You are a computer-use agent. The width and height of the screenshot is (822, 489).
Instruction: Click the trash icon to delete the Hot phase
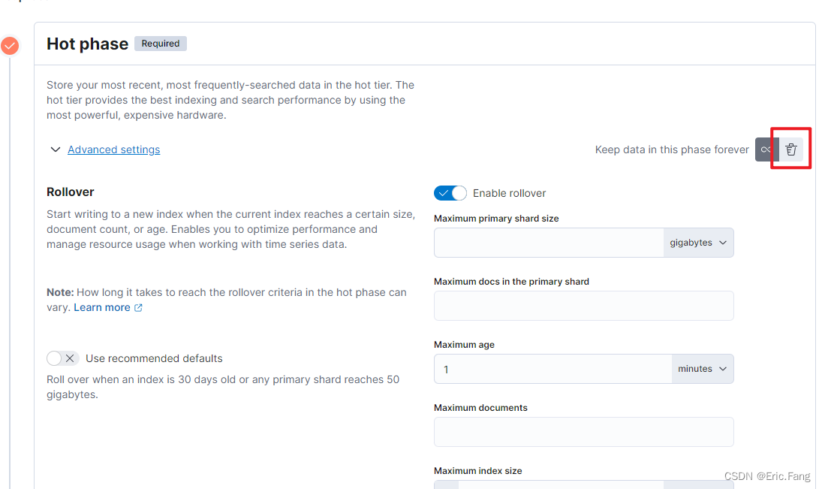[x=790, y=149]
